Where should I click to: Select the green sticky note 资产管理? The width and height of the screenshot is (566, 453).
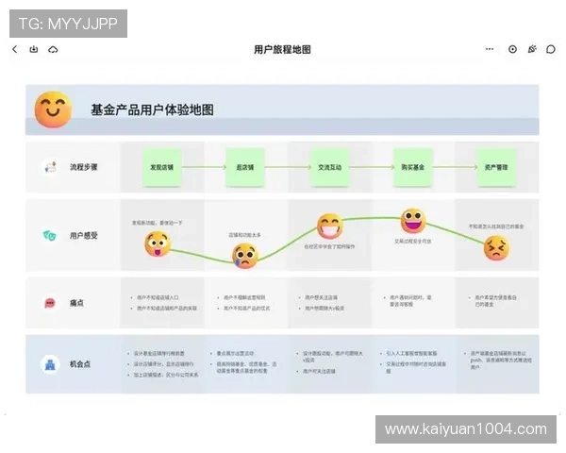click(x=496, y=167)
